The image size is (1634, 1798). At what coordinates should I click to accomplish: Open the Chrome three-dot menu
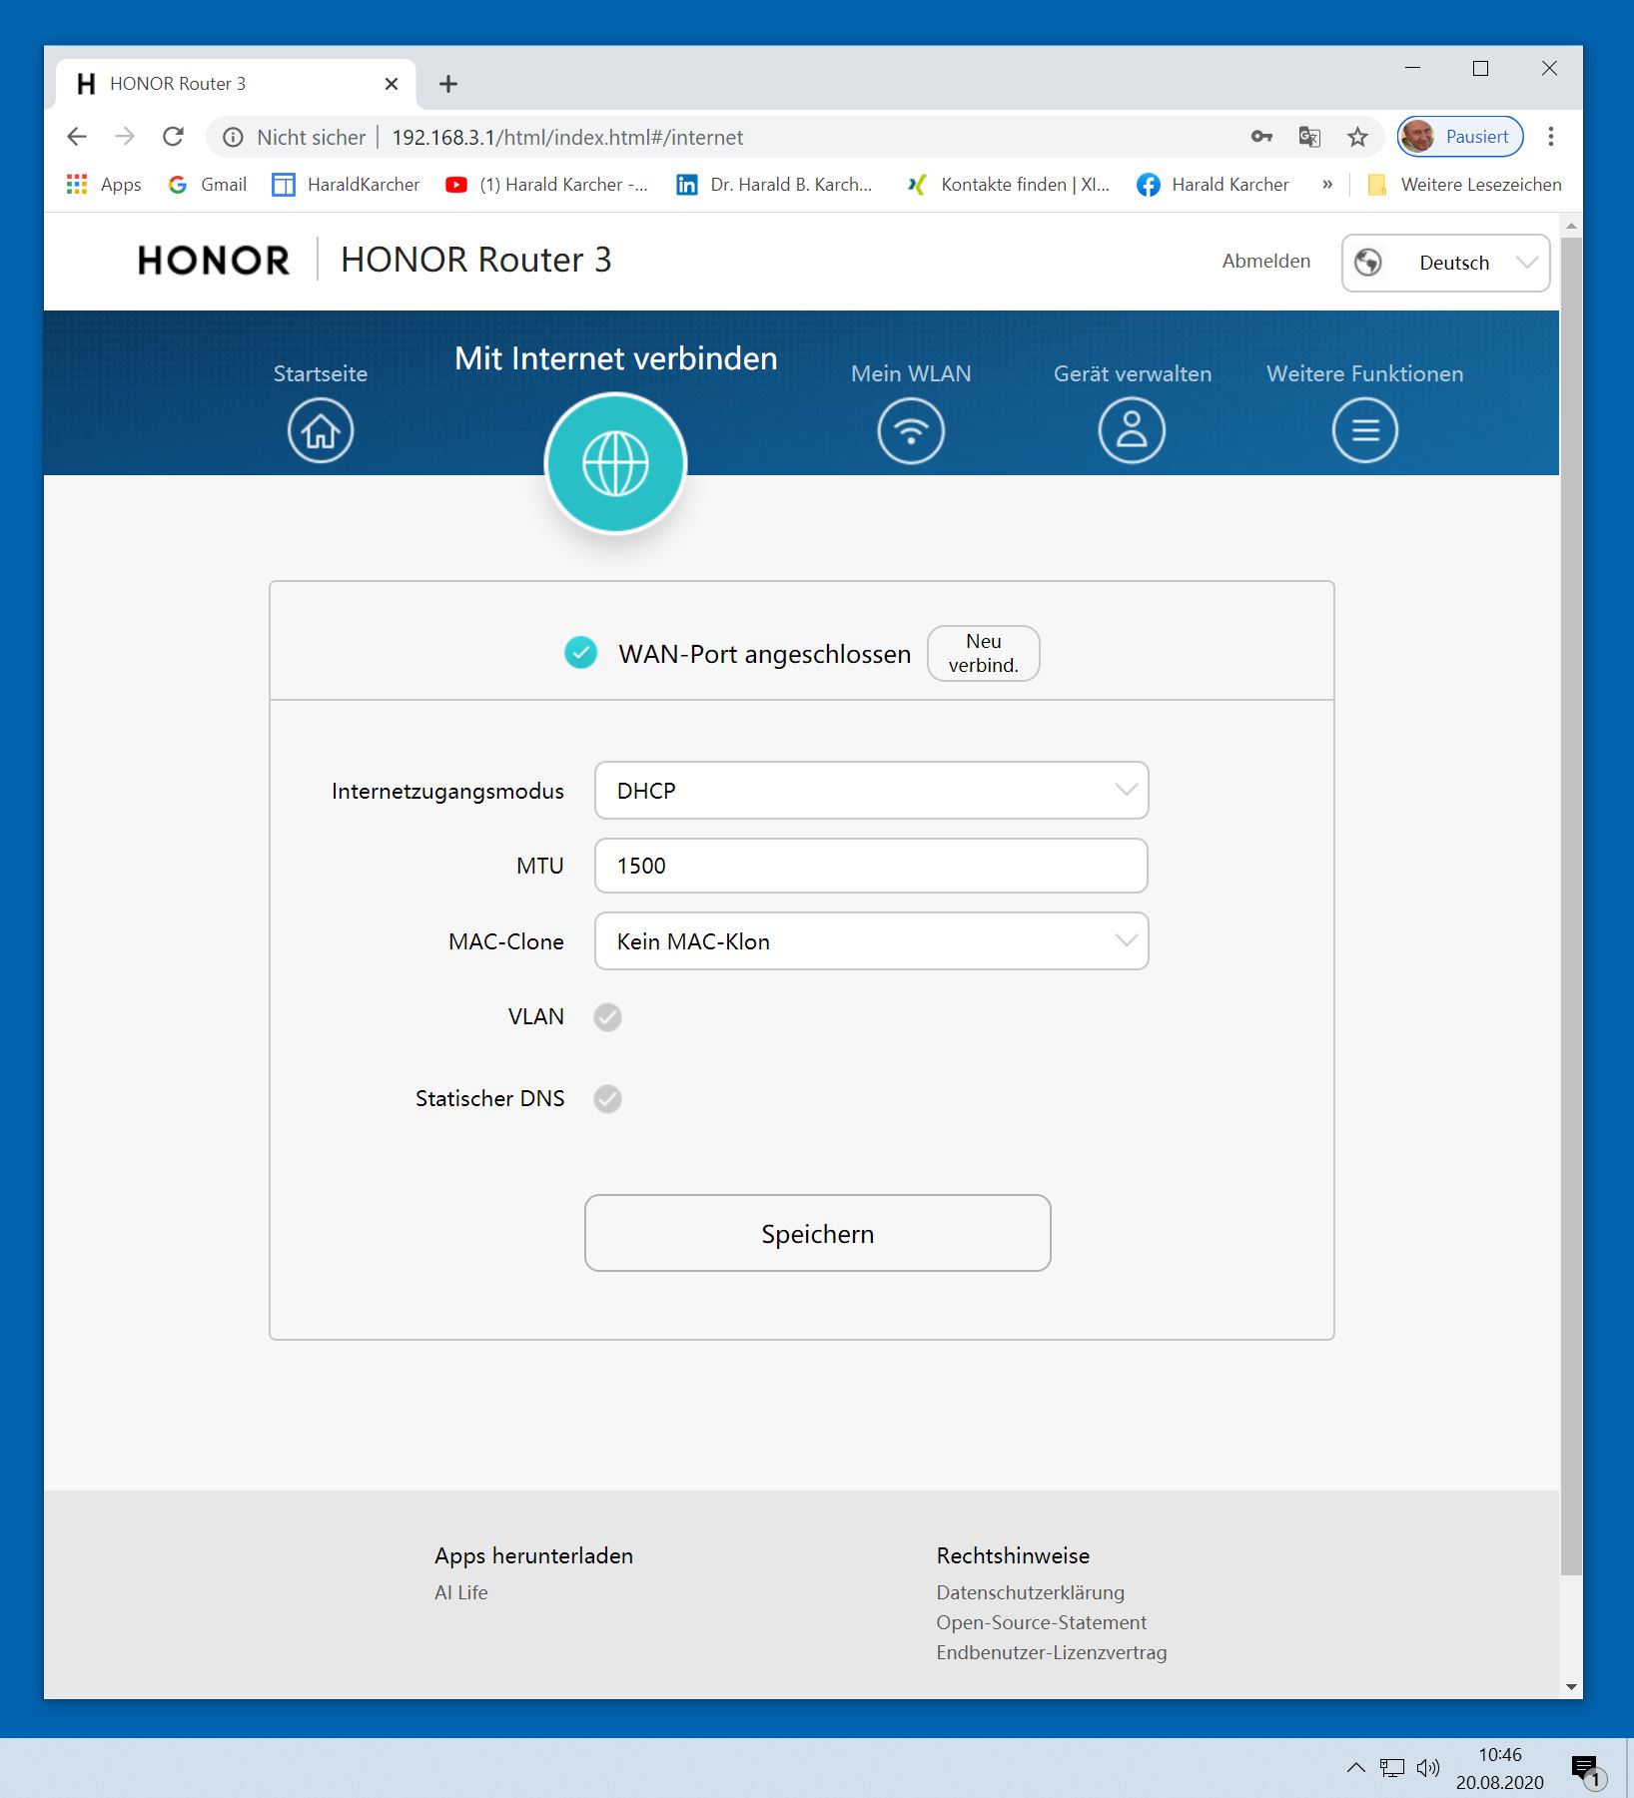click(1551, 137)
